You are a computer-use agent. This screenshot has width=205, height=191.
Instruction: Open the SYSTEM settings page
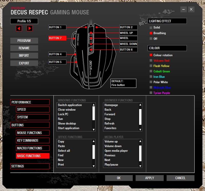coord(33,117)
